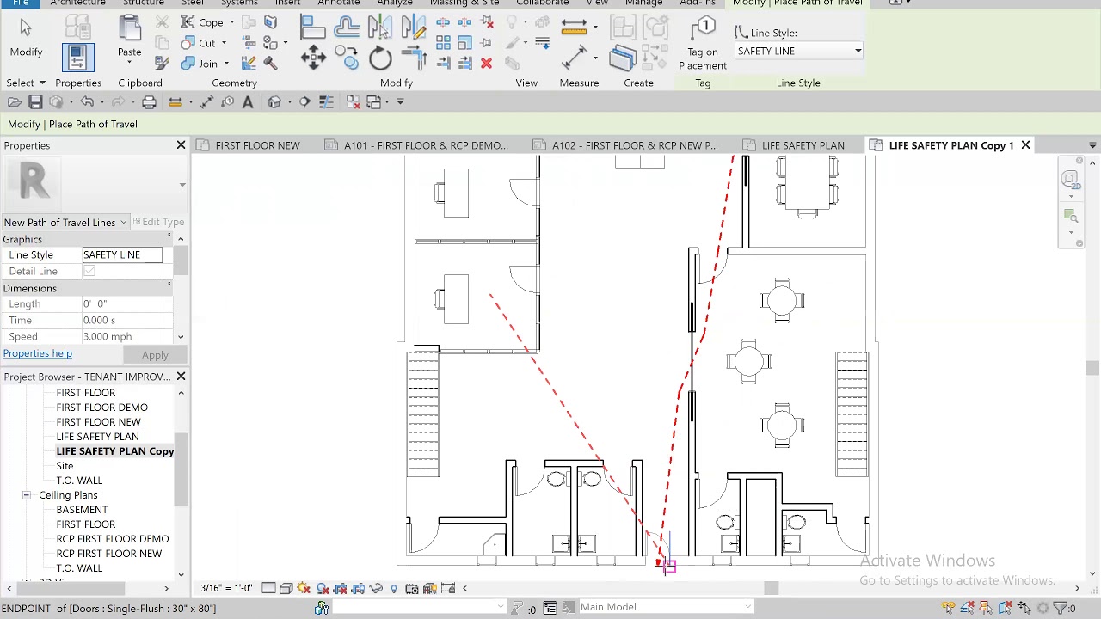Open the Annotate ribbon tab

339,3
